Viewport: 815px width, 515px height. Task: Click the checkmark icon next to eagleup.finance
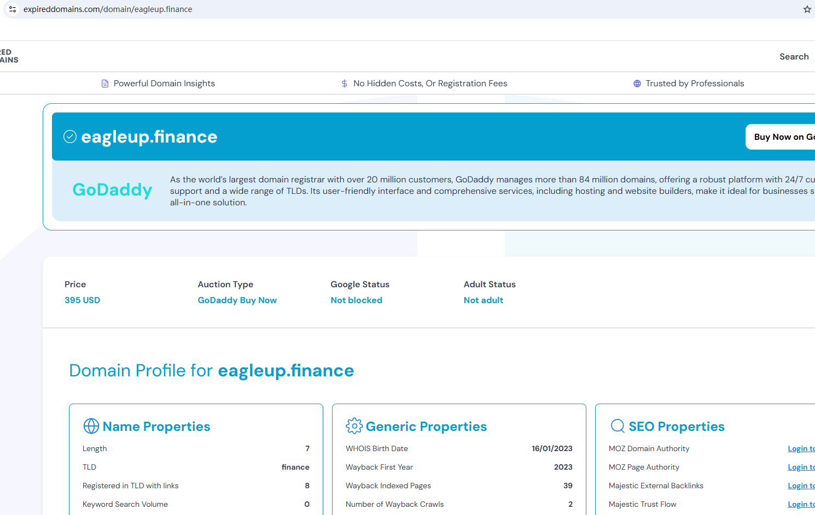pos(70,137)
